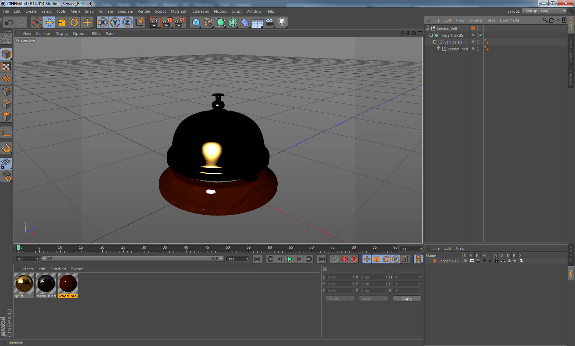Viewport: 575px width, 346px height.
Task: Click the Undo arrow icon
Action: [9, 23]
